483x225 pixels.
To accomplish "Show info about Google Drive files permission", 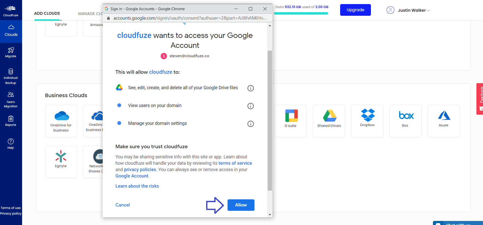I will 251,88.
